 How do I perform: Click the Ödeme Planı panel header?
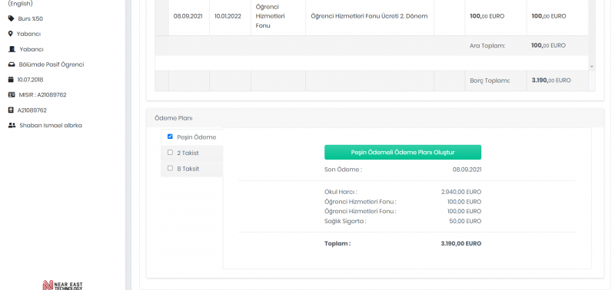tap(375, 118)
